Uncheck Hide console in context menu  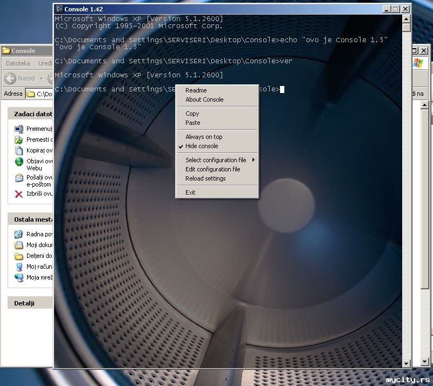(202, 146)
